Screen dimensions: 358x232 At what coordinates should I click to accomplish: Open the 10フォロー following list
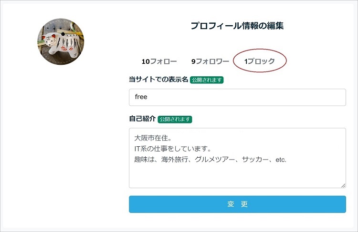pos(159,61)
